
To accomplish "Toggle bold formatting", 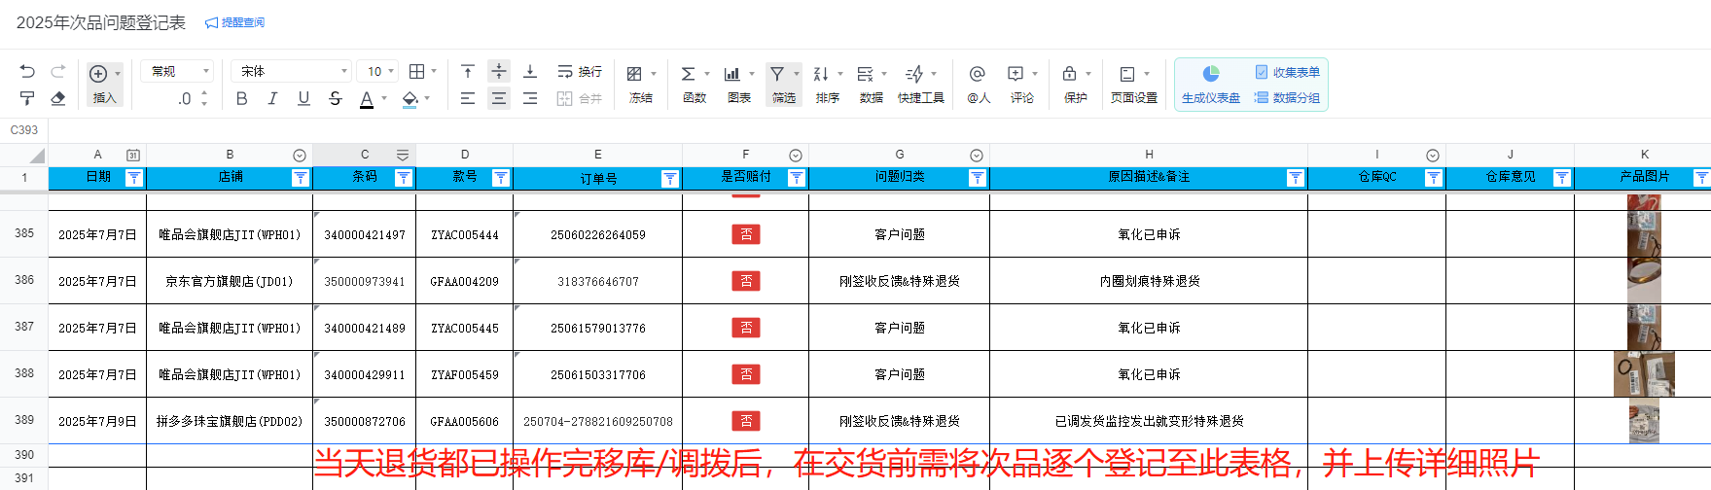I will [x=241, y=98].
